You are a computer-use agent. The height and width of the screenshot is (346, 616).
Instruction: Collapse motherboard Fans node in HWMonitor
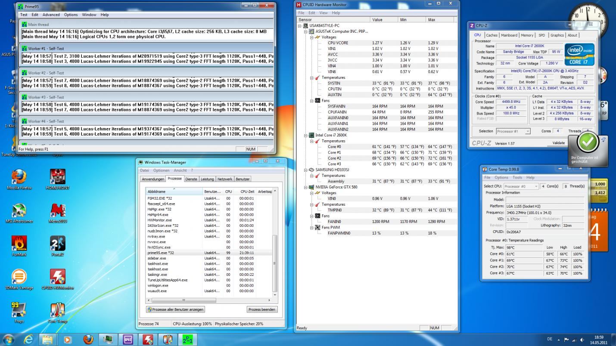312,101
